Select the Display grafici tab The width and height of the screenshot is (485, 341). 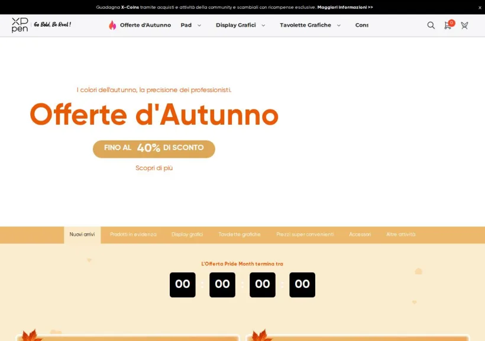click(x=187, y=235)
